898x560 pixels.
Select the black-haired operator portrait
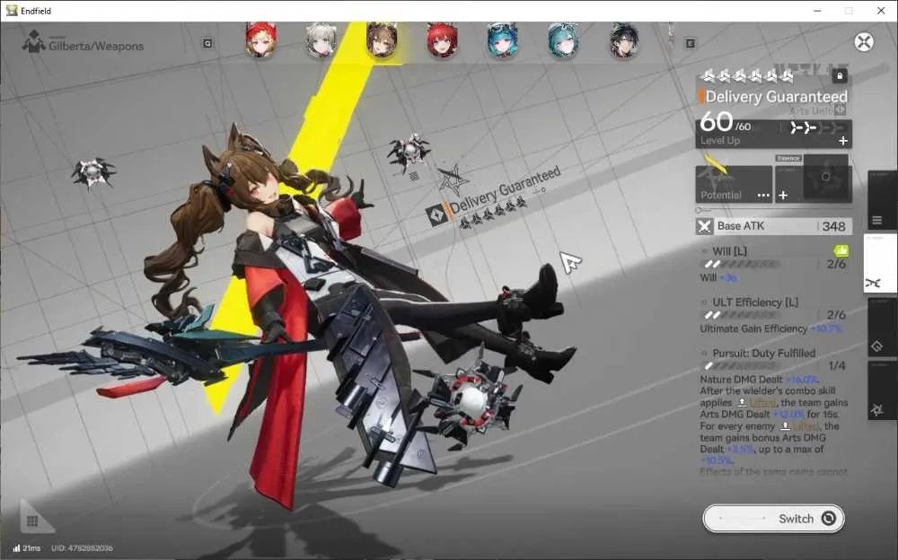[624, 40]
